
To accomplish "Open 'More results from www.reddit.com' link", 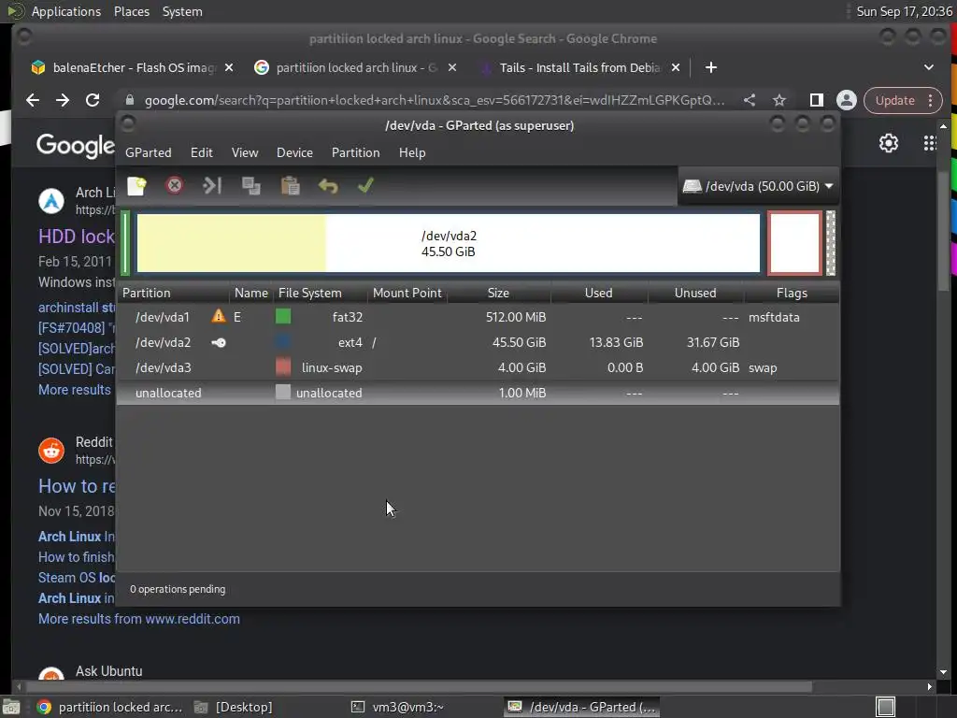I will 139,619.
